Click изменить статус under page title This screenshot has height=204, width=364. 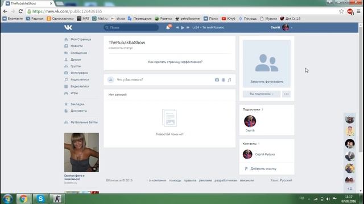coord(121,48)
